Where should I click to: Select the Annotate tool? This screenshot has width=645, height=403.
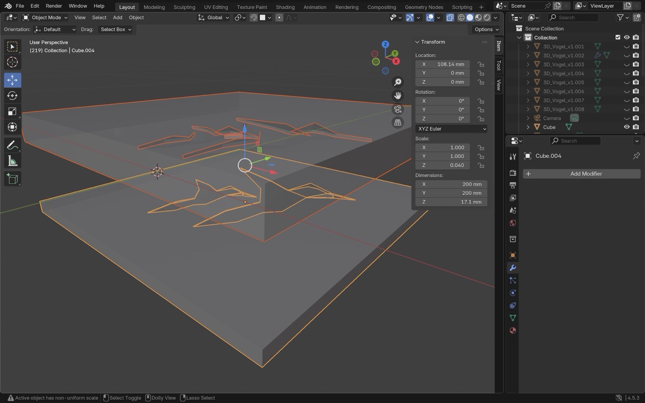tap(12, 145)
